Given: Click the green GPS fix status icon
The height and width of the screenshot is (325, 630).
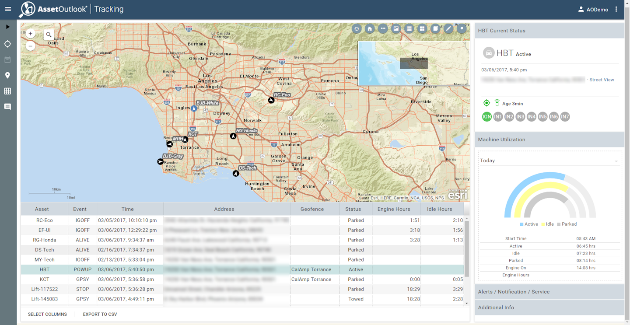Looking at the screenshot, I should [x=486, y=103].
